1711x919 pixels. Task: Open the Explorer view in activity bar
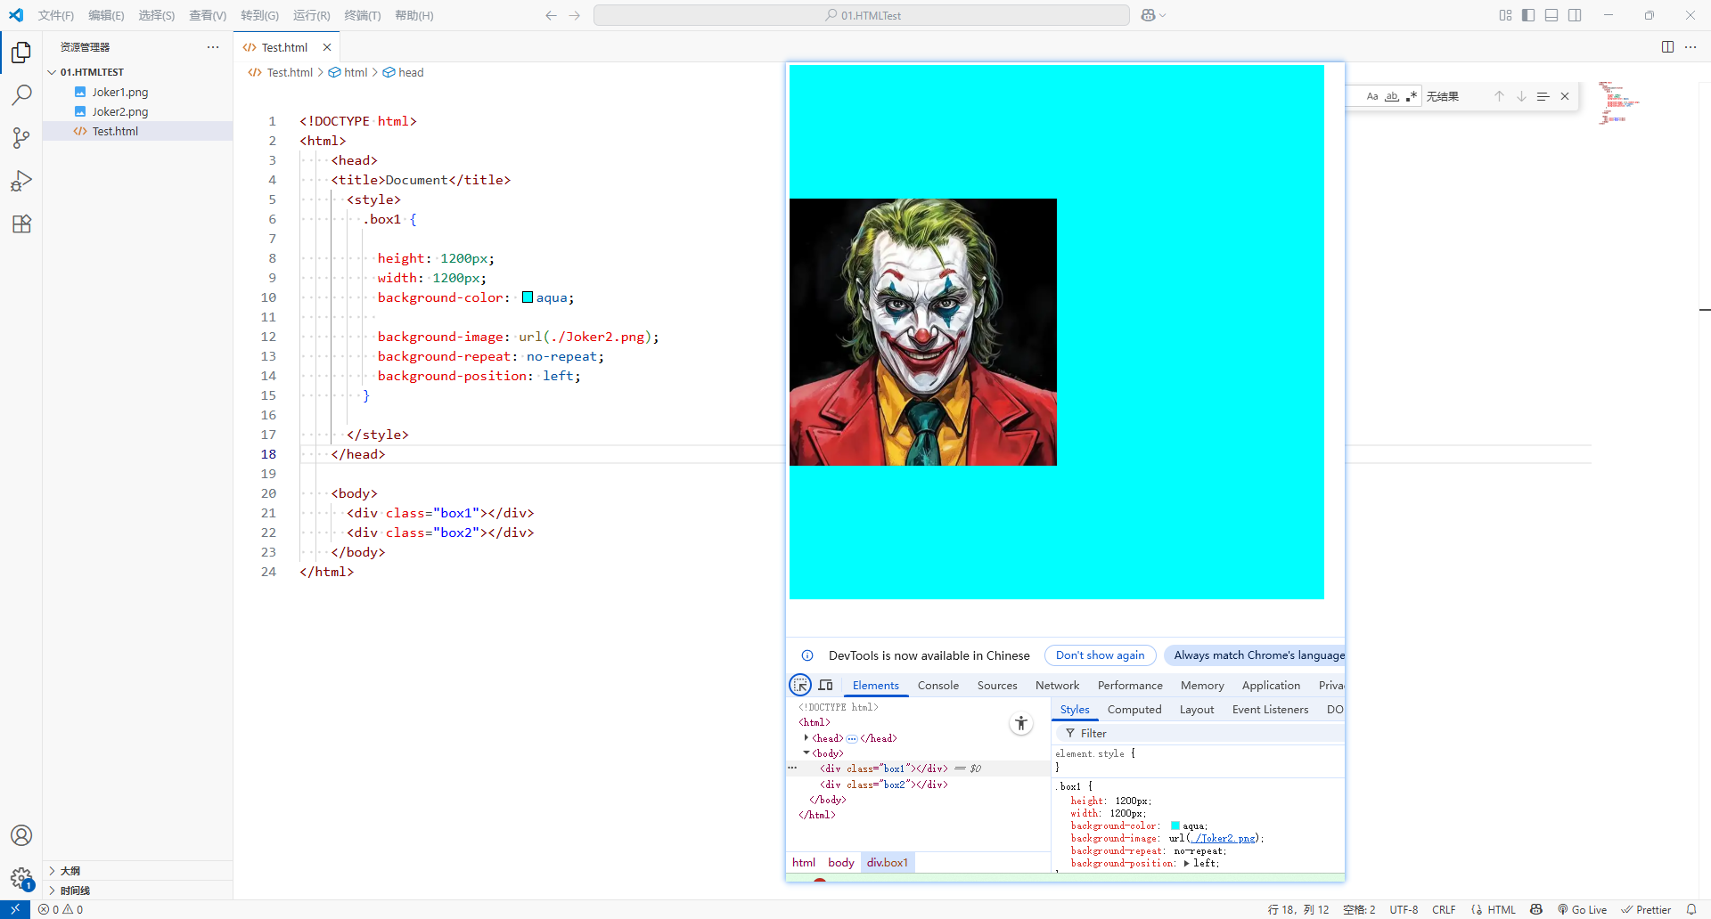click(21, 53)
